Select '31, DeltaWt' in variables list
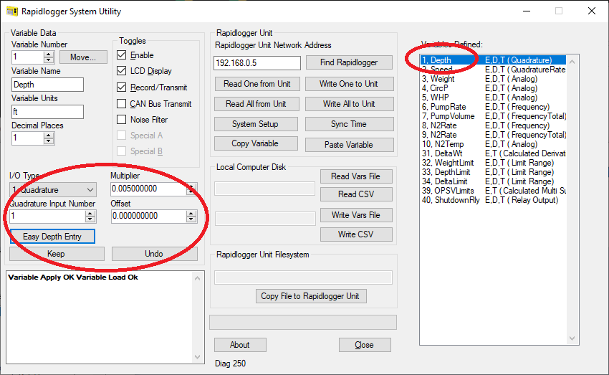Image resolution: width=609 pixels, height=375 pixels. tap(493, 153)
